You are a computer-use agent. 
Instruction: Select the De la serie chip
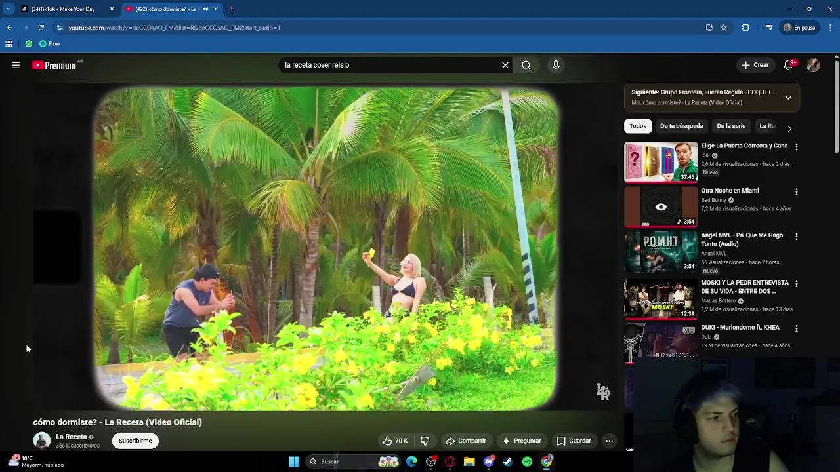pos(731,126)
